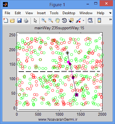Open the Edit menu
The image size is (115, 124).
click(x=18, y=13)
